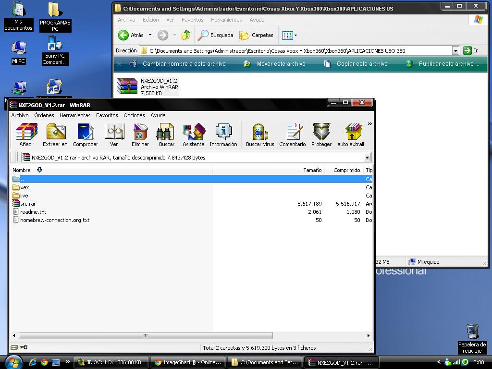The width and height of the screenshot is (492, 369).
Task: Sort by the Tamaño column header
Action: click(x=312, y=170)
